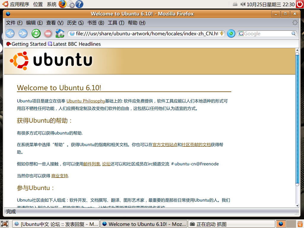Open the 应用程序 panel menu
This screenshot has width=304, height=228.
tap(19, 4)
